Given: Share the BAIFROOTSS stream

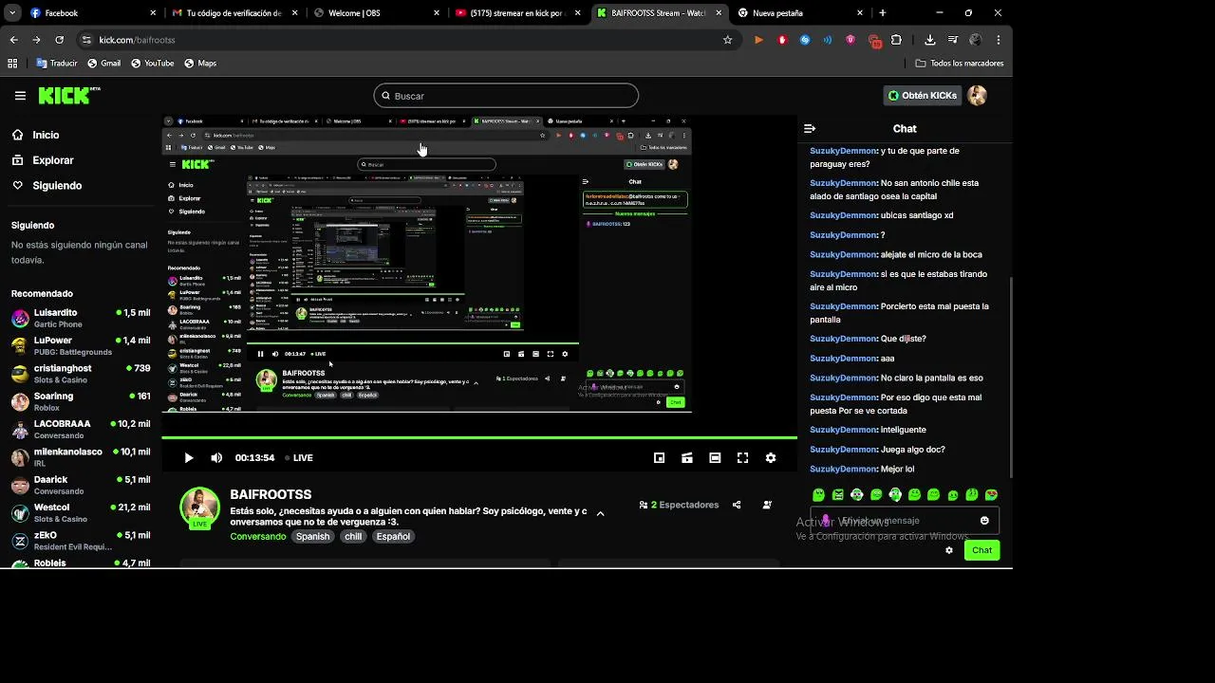Looking at the screenshot, I should 737,505.
